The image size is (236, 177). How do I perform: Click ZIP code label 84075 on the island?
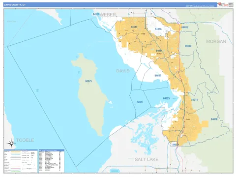(88, 81)
